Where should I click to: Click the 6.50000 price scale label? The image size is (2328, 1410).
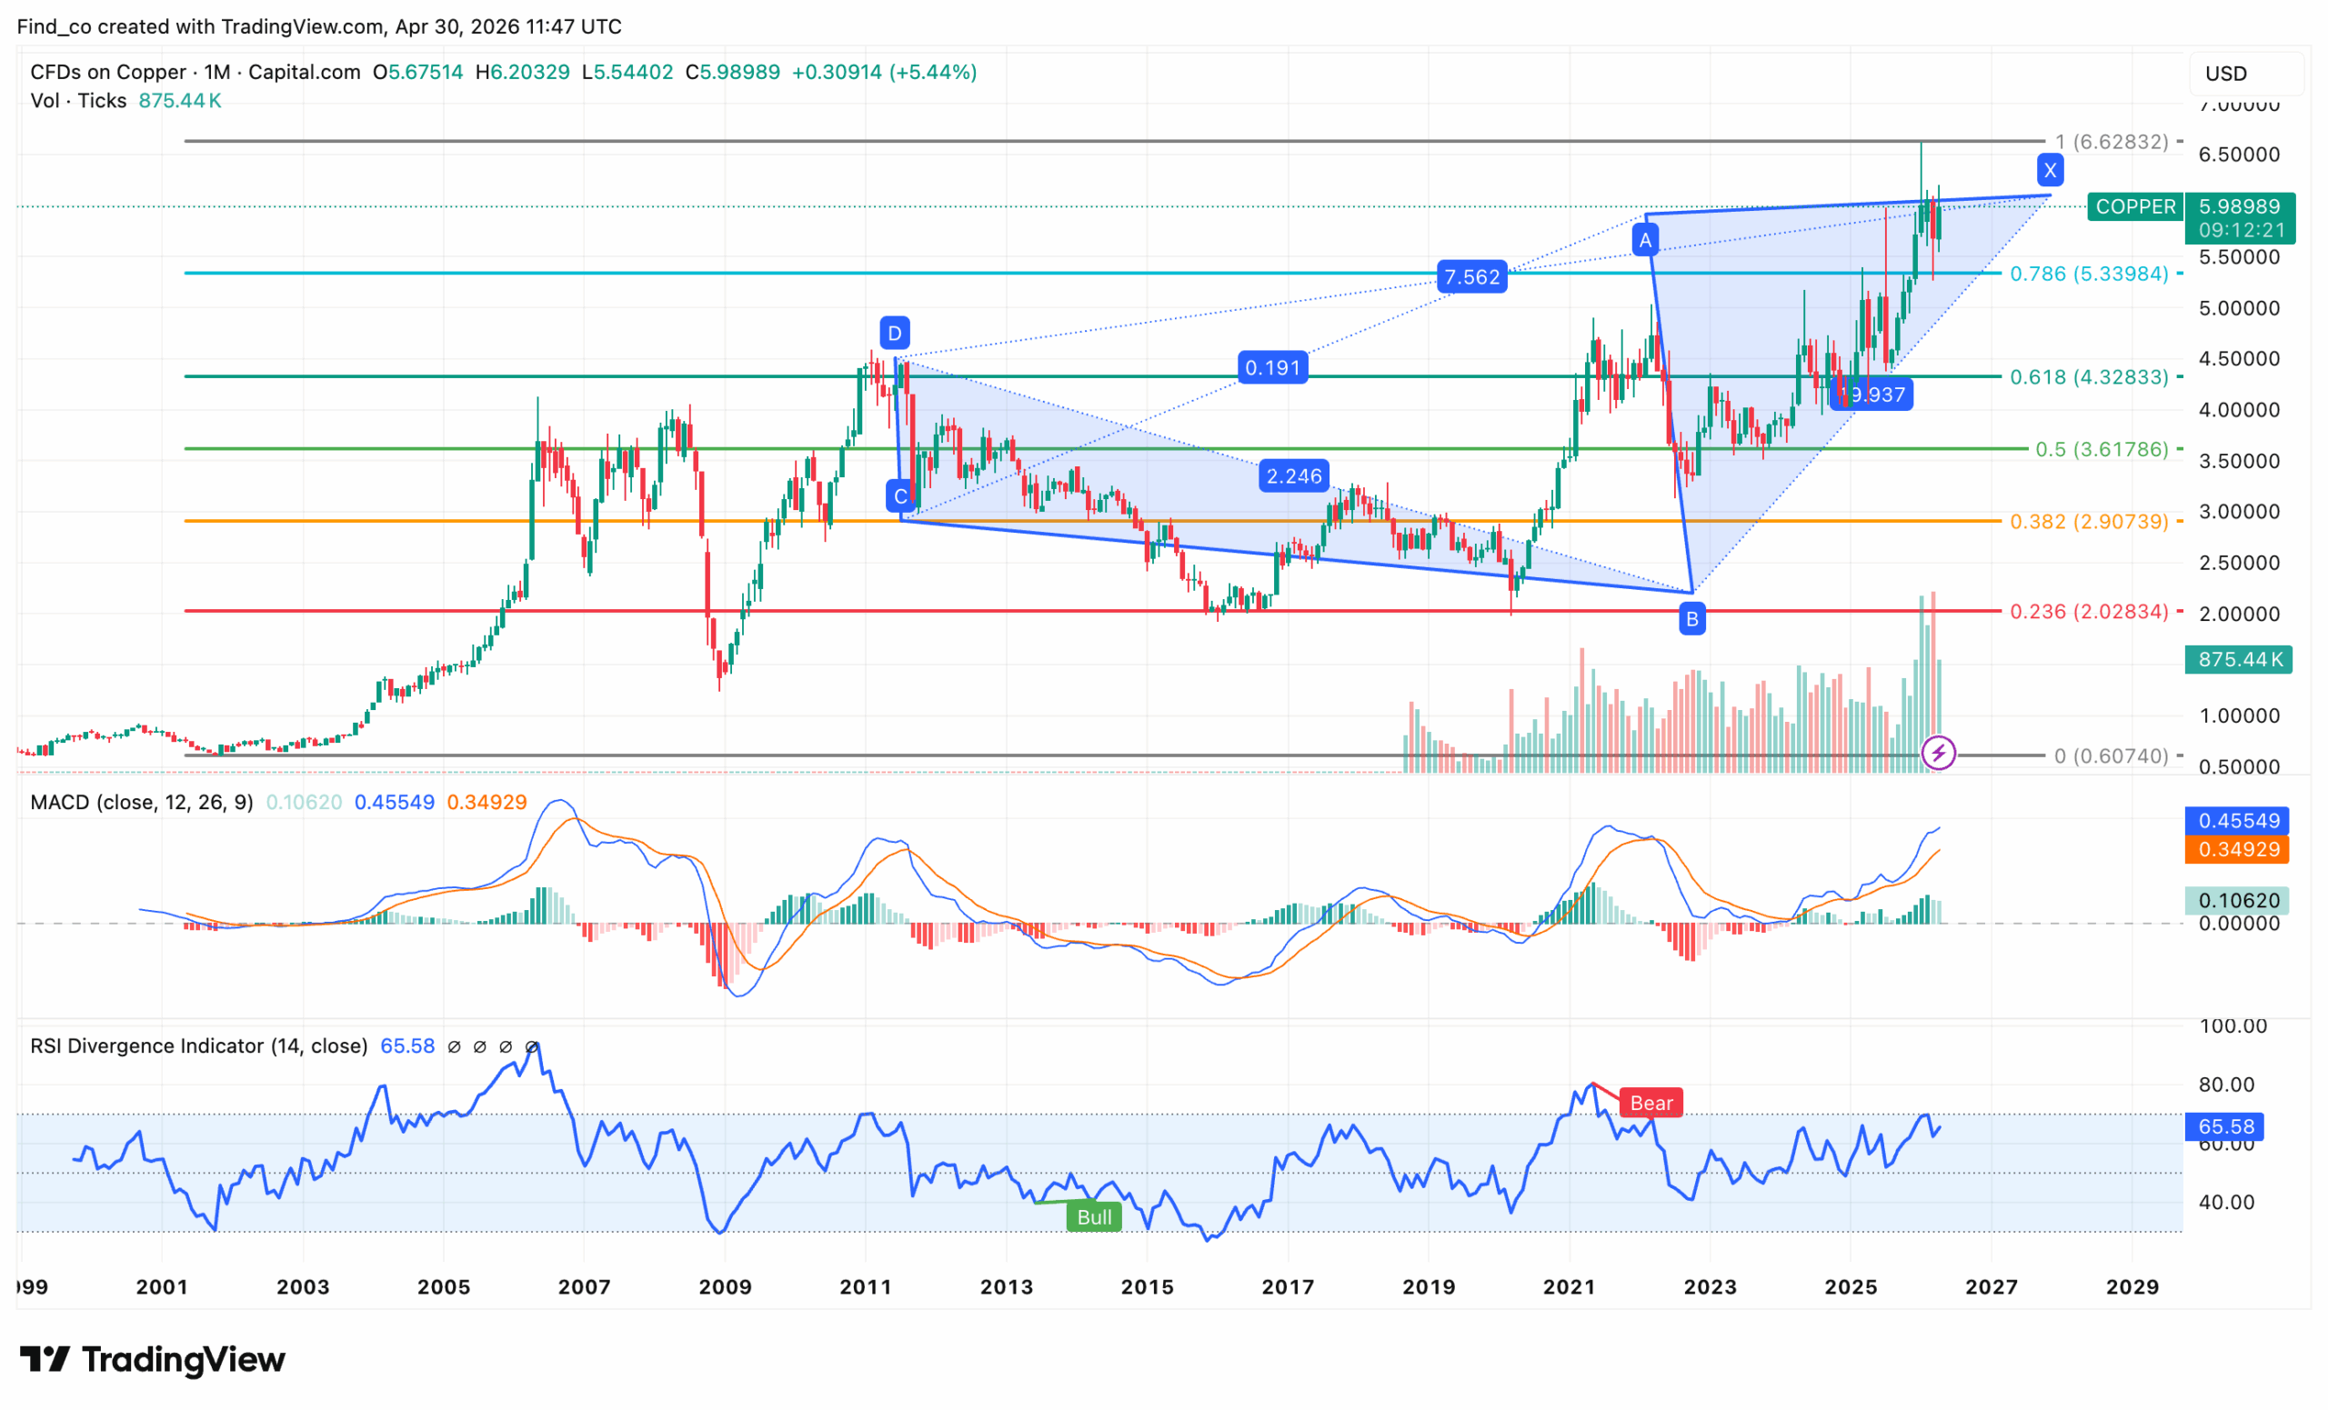(2239, 154)
